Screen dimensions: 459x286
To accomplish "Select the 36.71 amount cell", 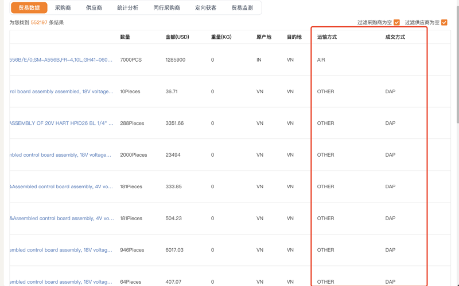I will point(172,92).
